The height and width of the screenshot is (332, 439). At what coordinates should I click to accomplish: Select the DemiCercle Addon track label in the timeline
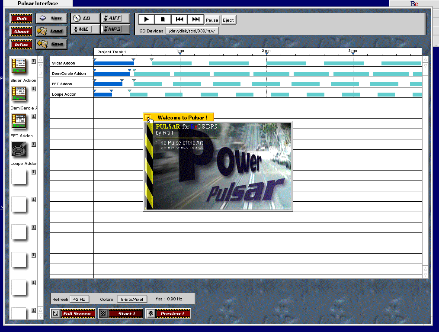point(69,74)
